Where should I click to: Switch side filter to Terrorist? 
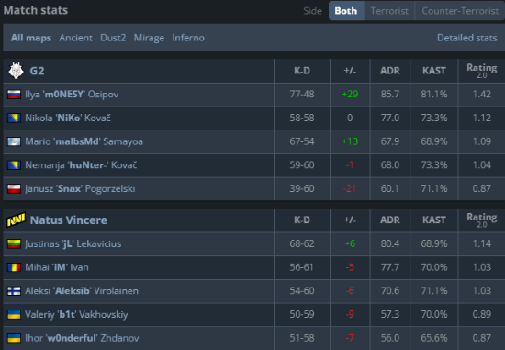pyautogui.click(x=389, y=11)
